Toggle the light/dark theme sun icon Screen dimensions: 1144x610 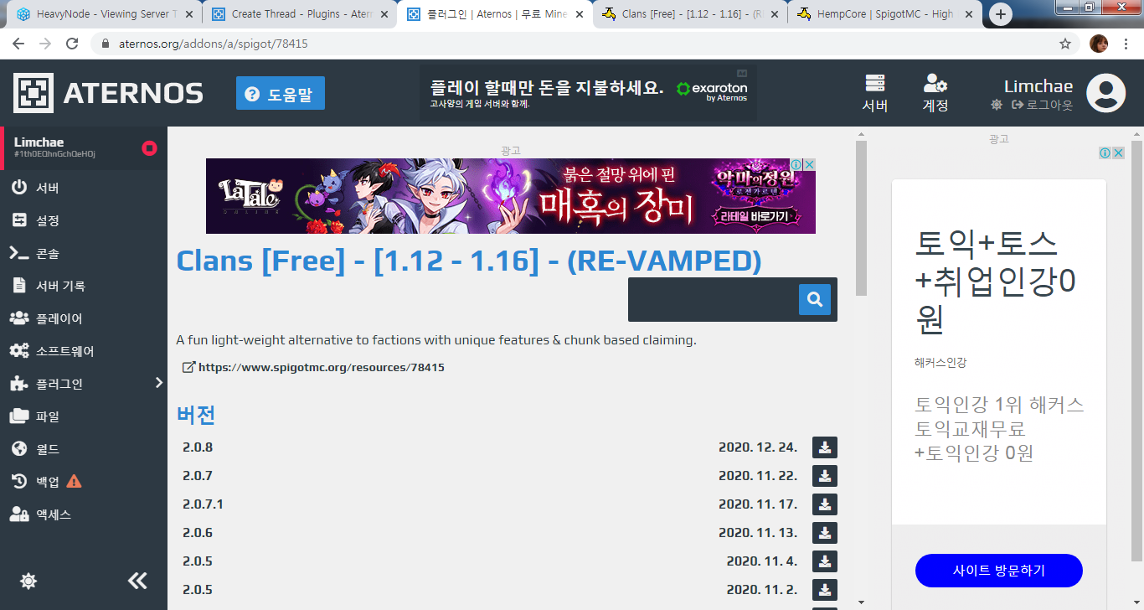(28, 581)
